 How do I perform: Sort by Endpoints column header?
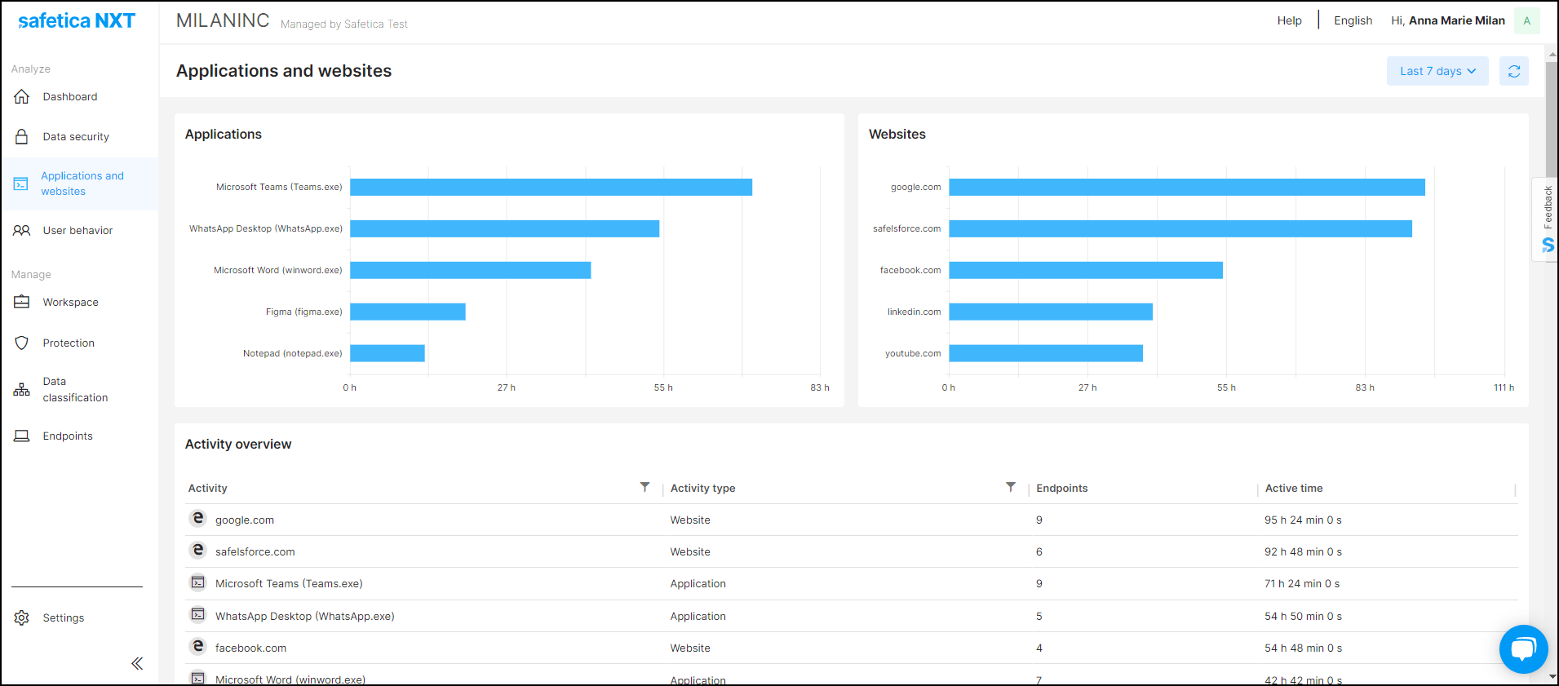pyautogui.click(x=1061, y=488)
